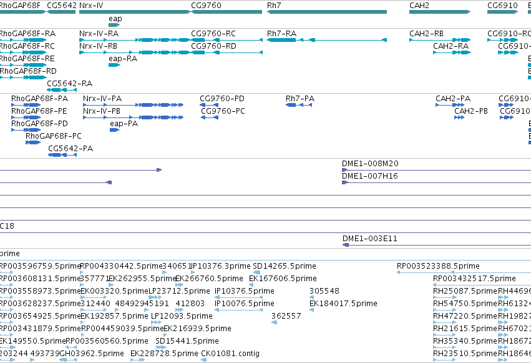
Task: Select the Nrx-IV-PA protein
Action: [x=133, y=105]
